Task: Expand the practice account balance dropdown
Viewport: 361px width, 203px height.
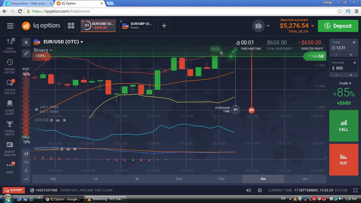Action: [x=312, y=26]
